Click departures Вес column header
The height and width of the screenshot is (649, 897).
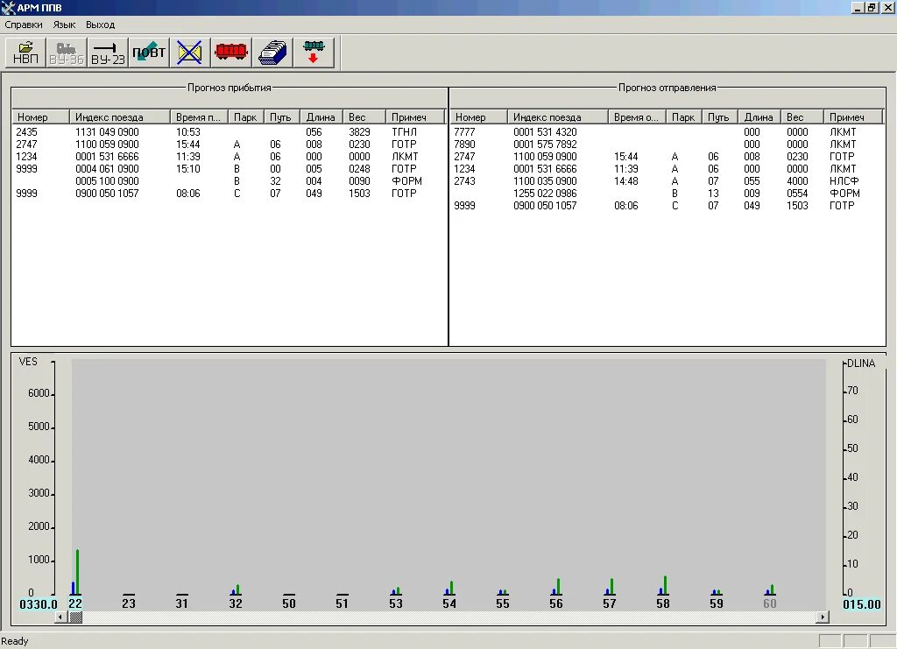[802, 117]
